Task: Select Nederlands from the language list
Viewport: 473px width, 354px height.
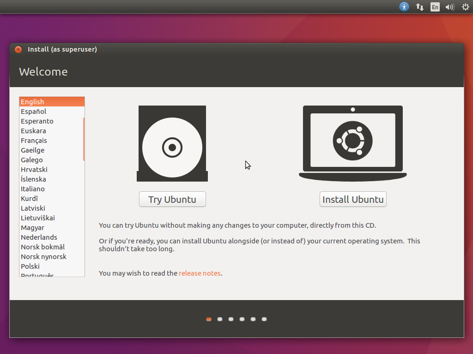Action: [39, 237]
